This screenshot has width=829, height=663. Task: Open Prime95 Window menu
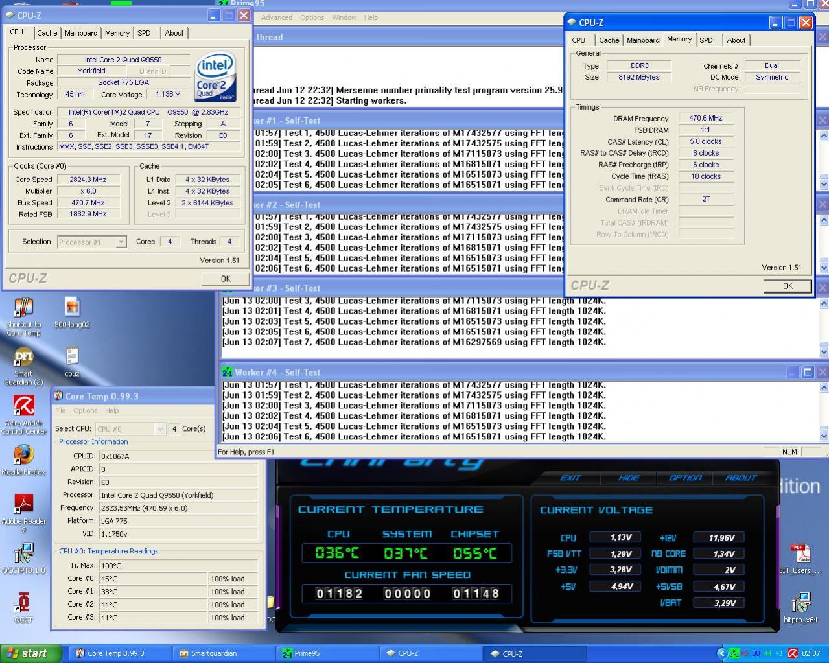(344, 17)
